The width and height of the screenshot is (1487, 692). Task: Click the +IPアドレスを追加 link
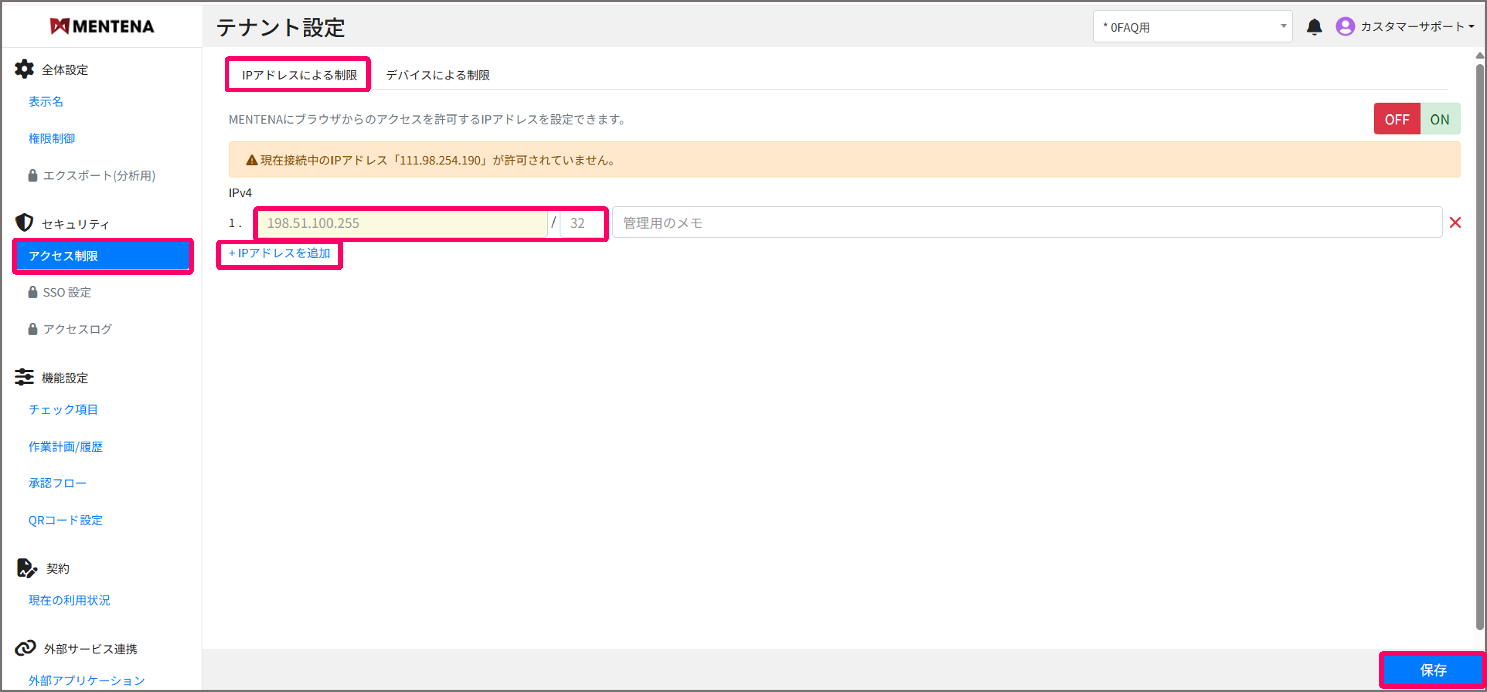point(280,253)
